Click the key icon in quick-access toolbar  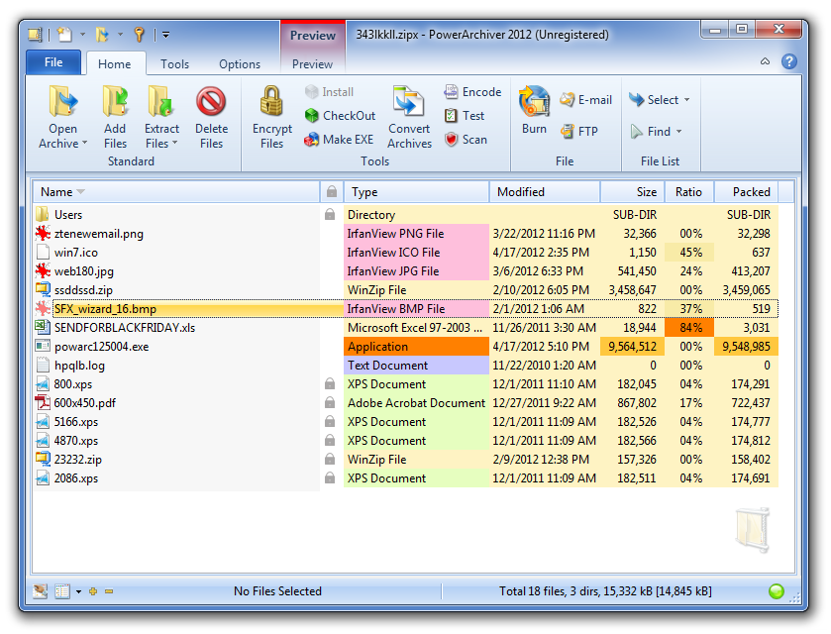click(x=139, y=35)
